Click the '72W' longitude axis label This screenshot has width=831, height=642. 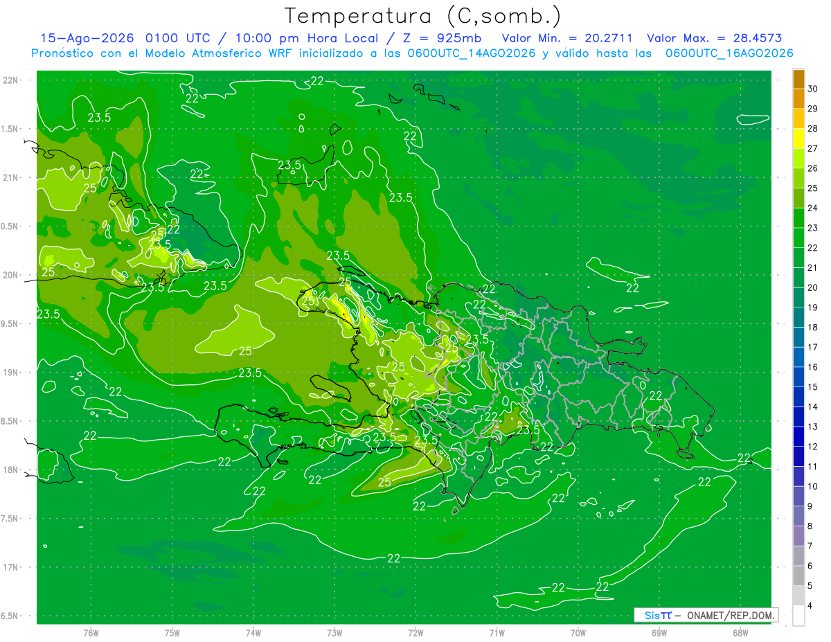(415, 633)
